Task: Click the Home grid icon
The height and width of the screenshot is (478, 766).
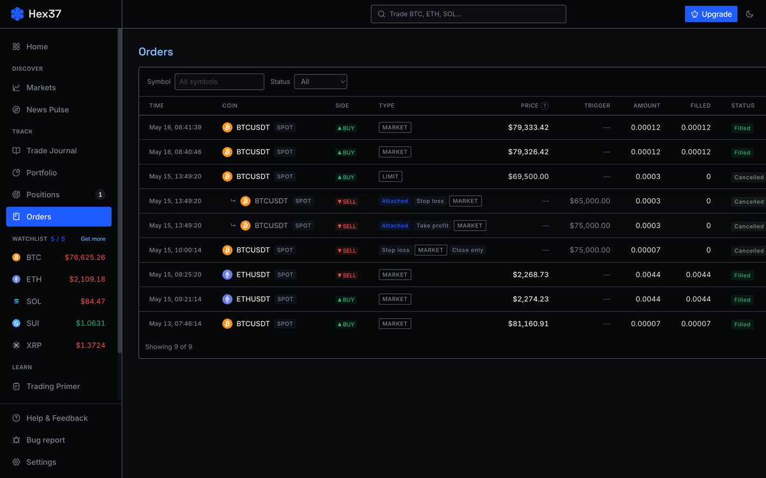Action: pos(17,47)
